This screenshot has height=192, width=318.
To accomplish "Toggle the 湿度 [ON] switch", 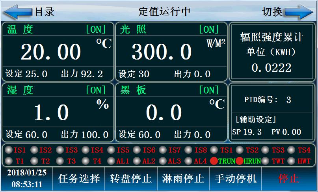I will click(x=96, y=90).
